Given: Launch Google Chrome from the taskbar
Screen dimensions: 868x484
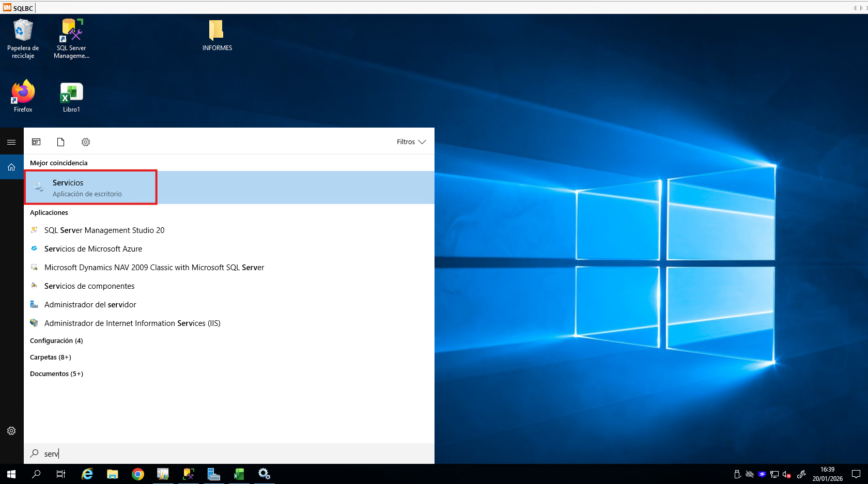Looking at the screenshot, I should tap(138, 474).
